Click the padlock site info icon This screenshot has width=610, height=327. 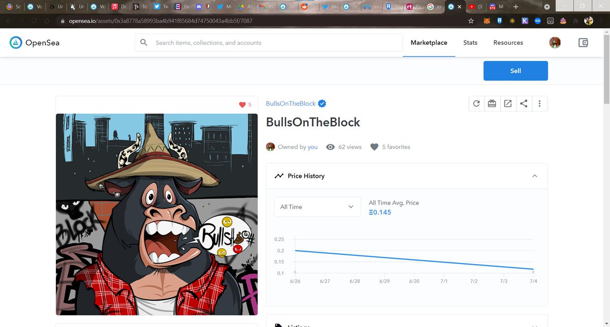click(63, 21)
